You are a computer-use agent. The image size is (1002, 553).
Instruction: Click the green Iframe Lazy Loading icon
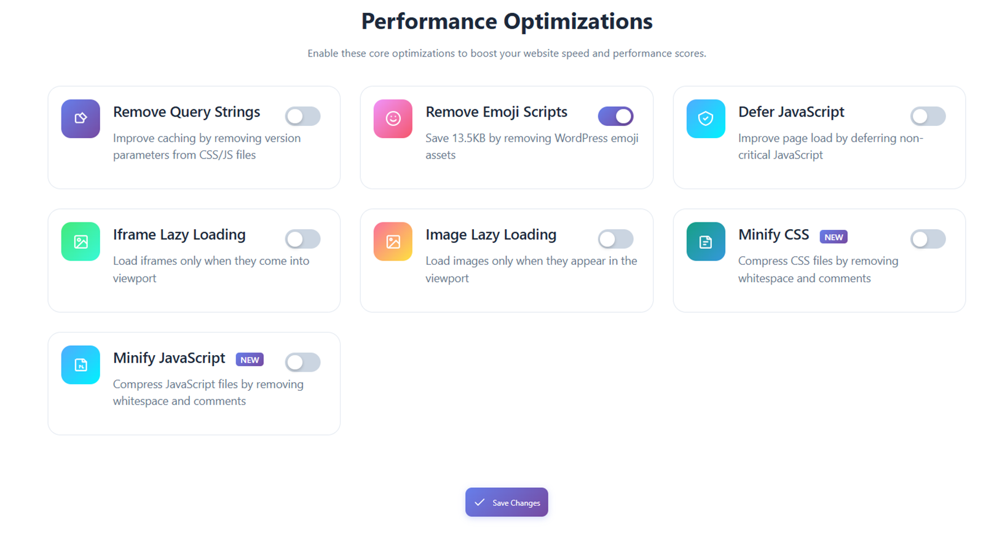point(81,241)
